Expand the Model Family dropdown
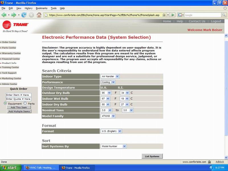 [108, 116]
